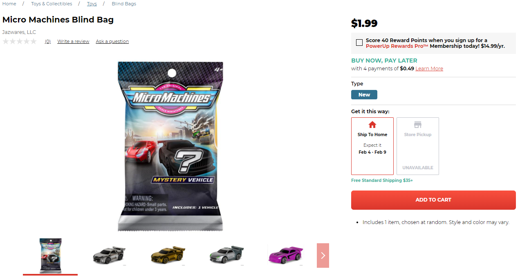The image size is (520, 278).
Task: Click the Ship To Home house icon
Action: (x=372, y=125)
